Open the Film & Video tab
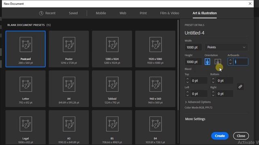The height and width of the screenshot is (145, 259). [170, 13]
